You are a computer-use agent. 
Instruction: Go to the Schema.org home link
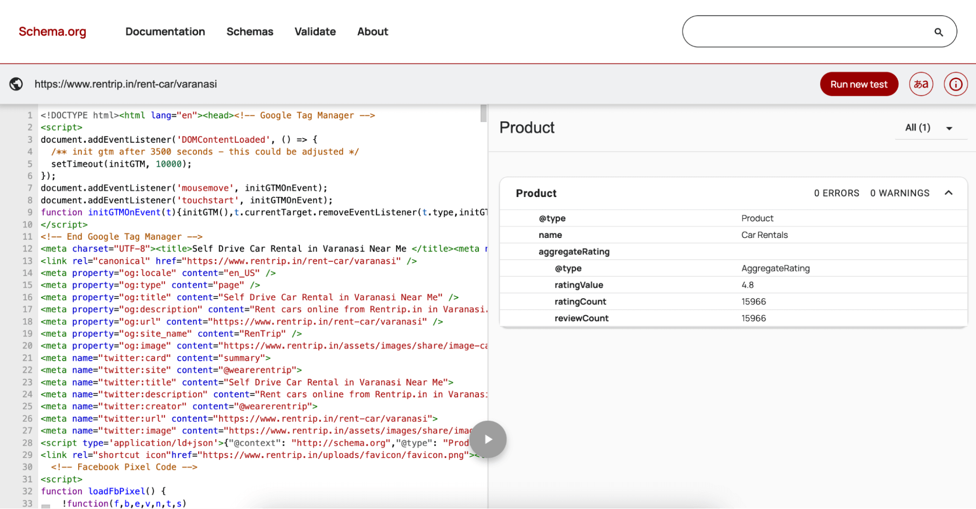click(x=52, y=32)
